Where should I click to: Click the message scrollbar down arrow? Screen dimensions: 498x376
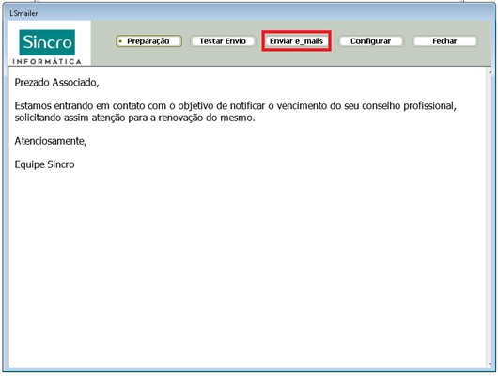[490, 364]
